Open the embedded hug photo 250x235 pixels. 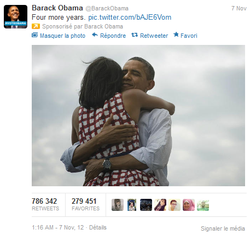coord(138,116)
